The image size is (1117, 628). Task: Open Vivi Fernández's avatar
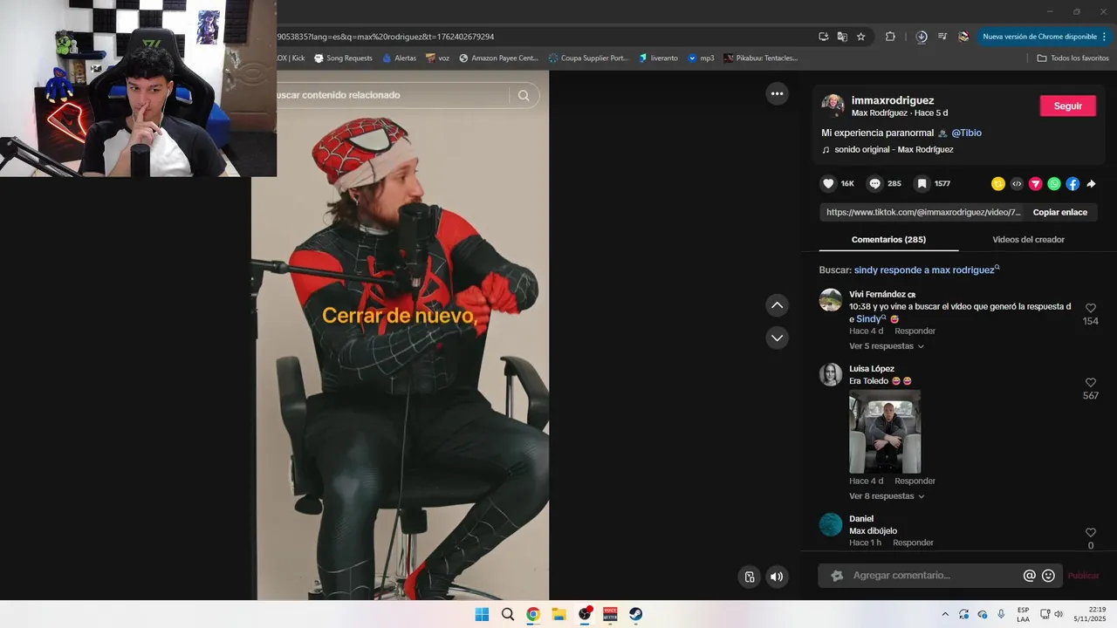pos(831,300)
